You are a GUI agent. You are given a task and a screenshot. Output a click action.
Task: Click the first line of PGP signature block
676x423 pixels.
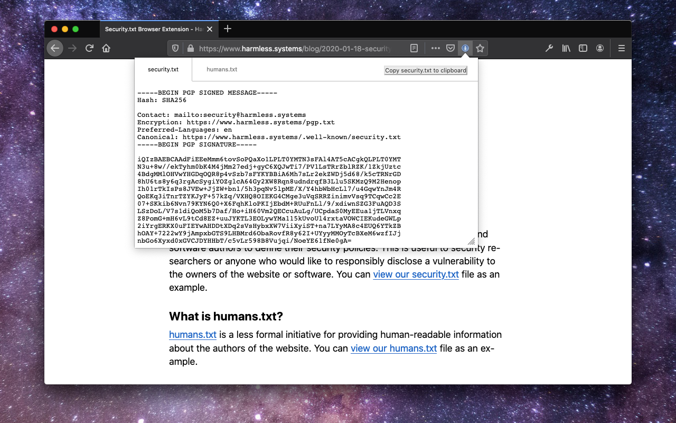tap(269, 159)
